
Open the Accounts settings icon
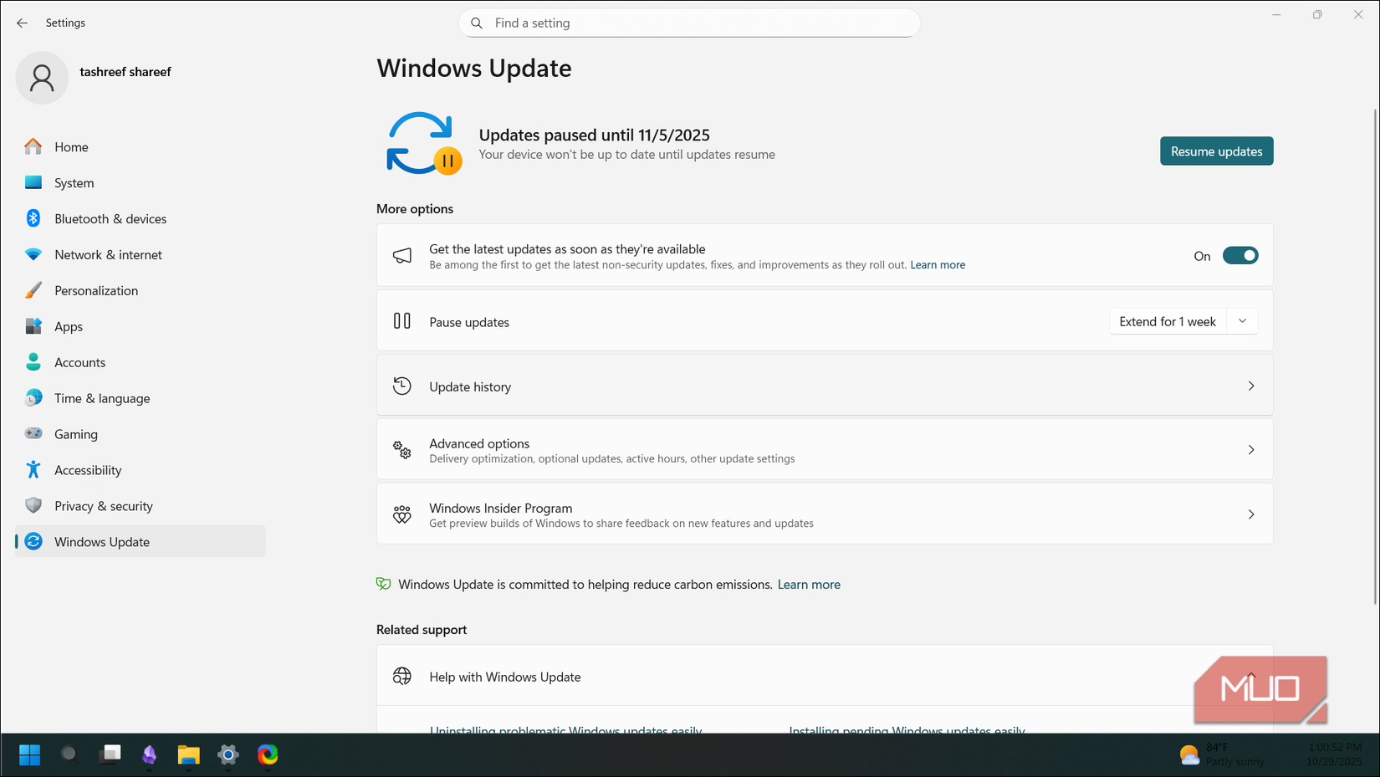[x=33, y=362]
